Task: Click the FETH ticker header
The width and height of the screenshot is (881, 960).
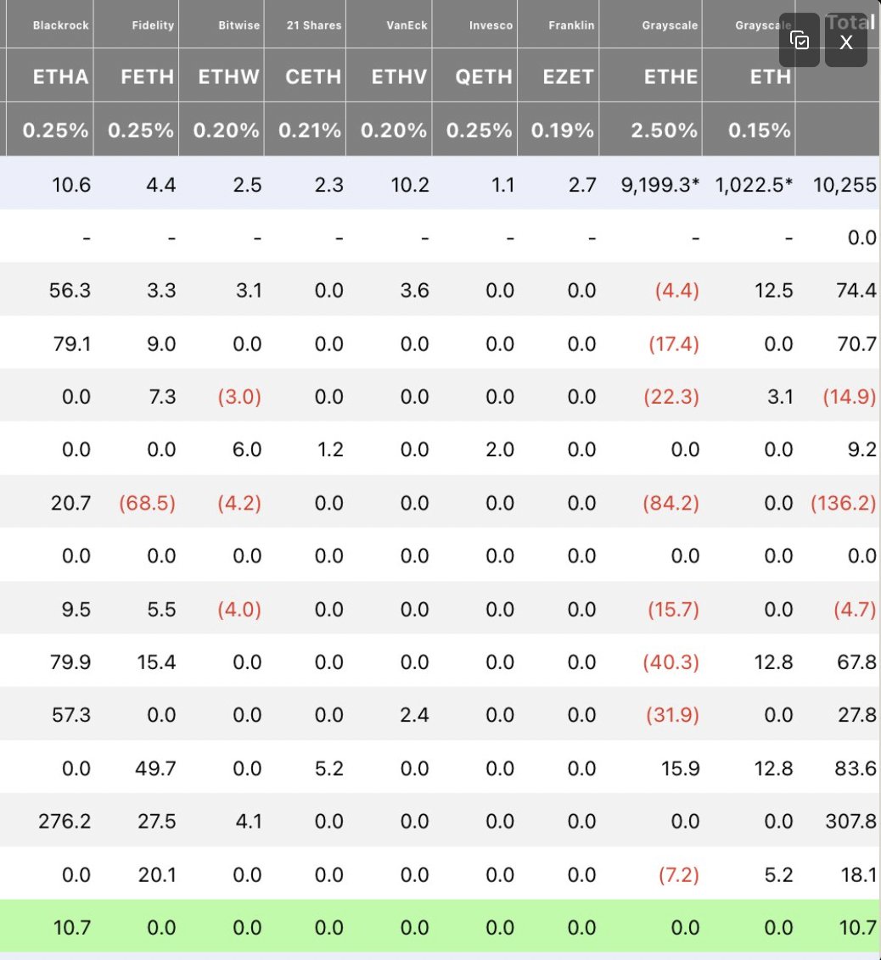Action: pos(148,76)
